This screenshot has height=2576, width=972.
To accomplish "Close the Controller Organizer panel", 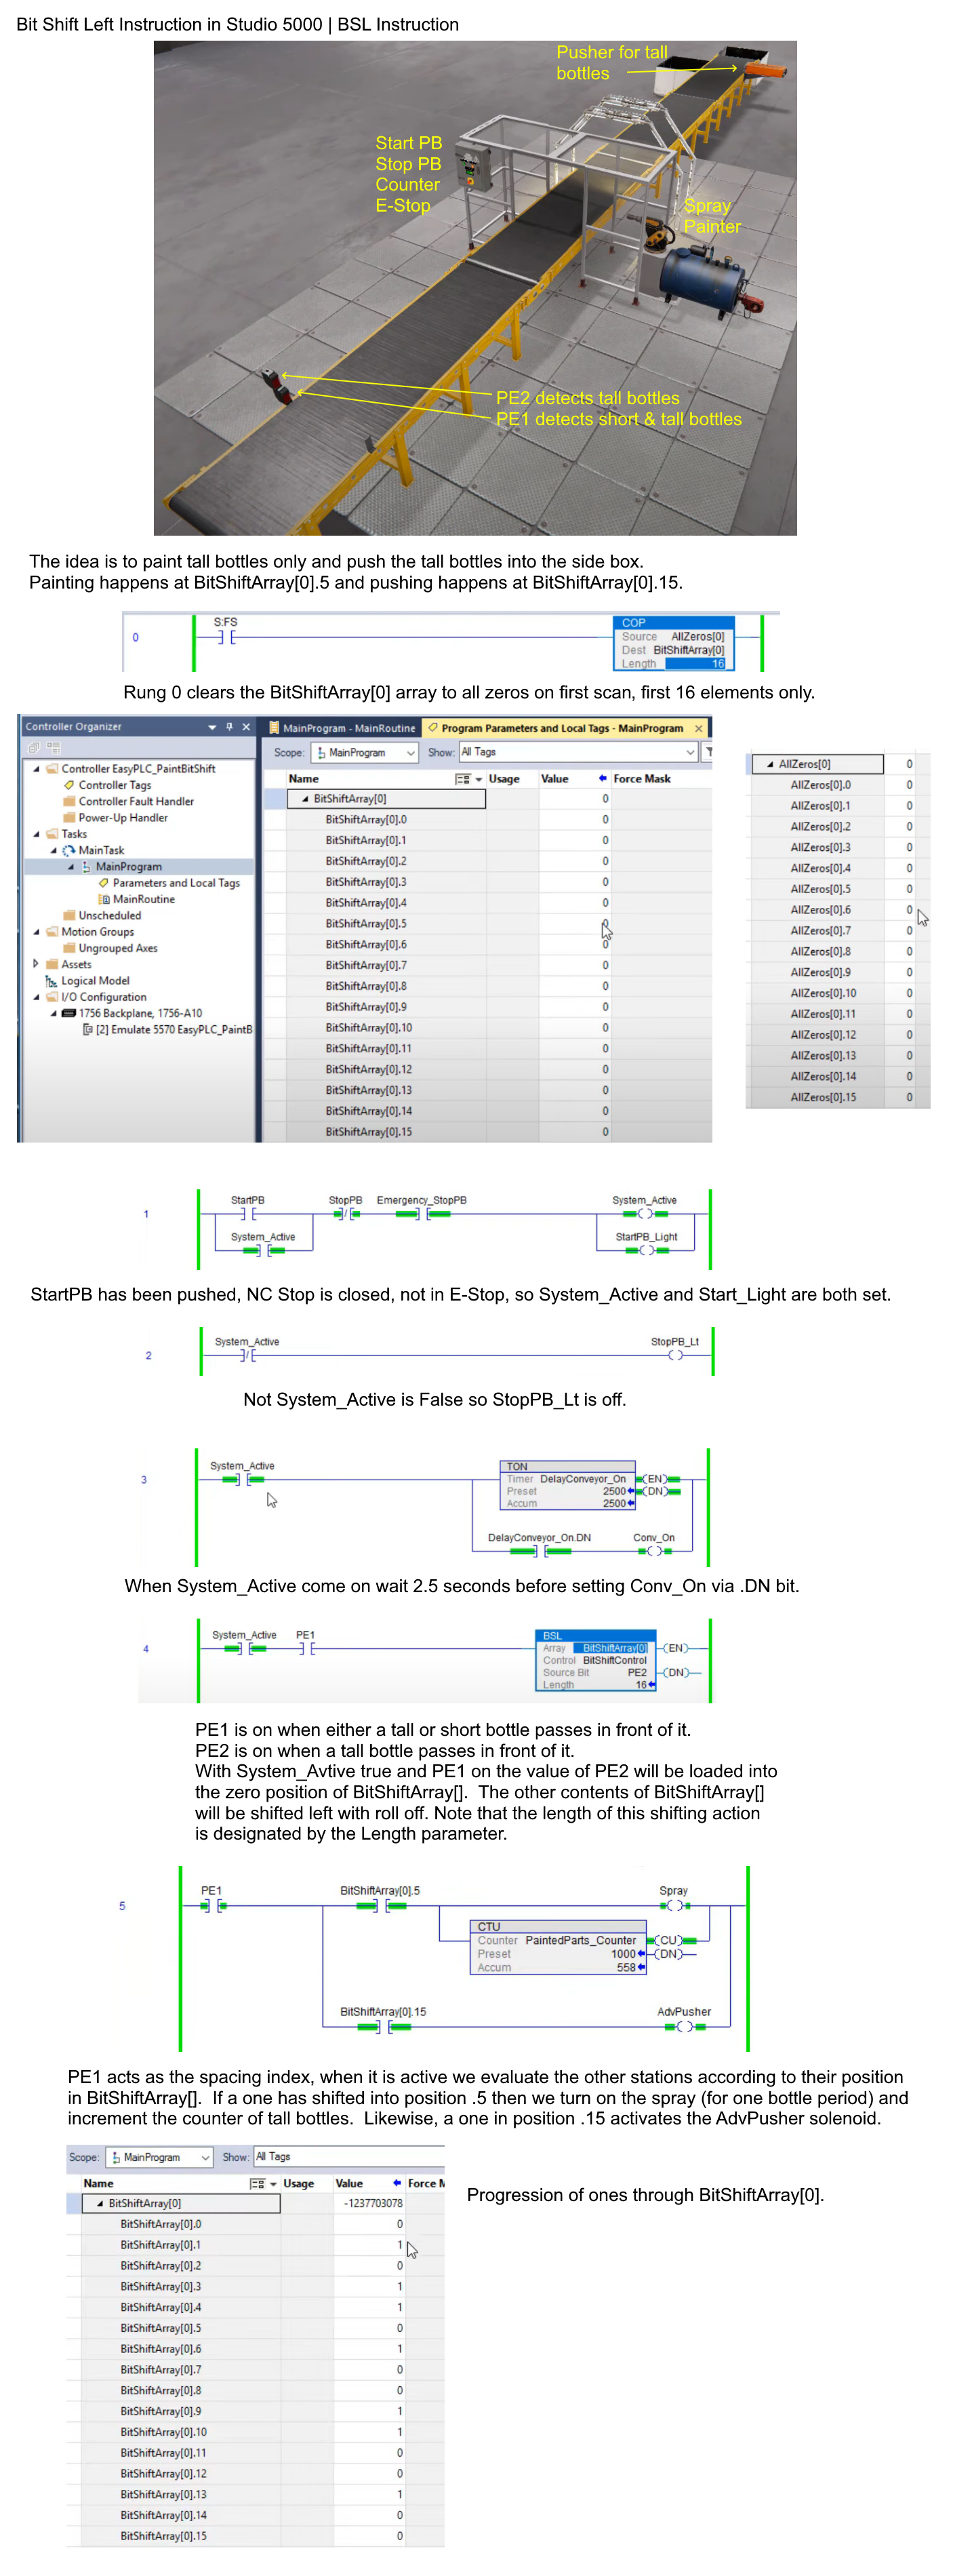I will point(246,727).
